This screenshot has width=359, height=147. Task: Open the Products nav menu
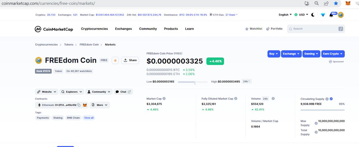point(171,29)
